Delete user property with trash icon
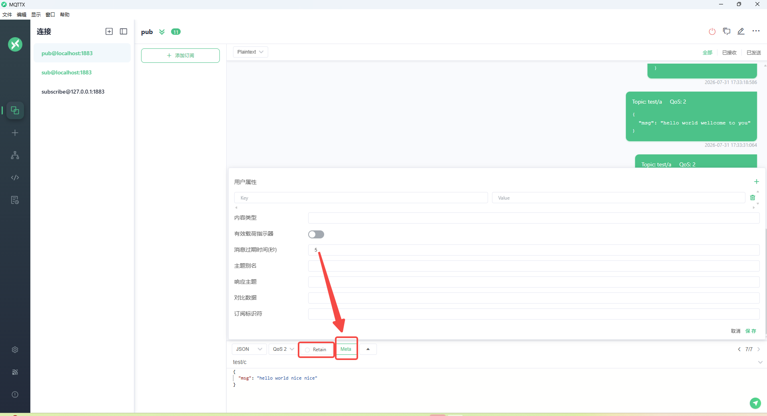The width and height of the screenshot is (767, 416). click(x=753, y=198)
